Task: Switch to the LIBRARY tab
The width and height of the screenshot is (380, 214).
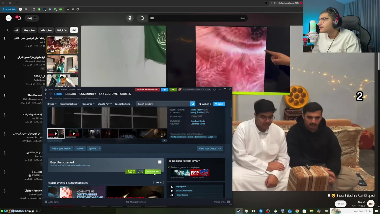Action: coord(71,94)
